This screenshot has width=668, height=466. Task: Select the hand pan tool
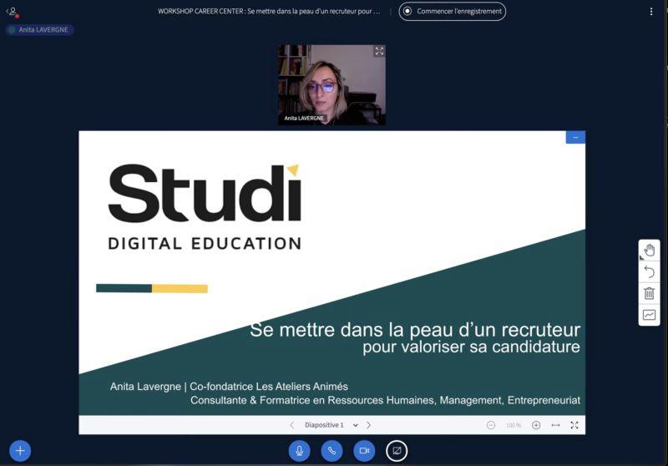pyautogui.click(x=650, y=250)
